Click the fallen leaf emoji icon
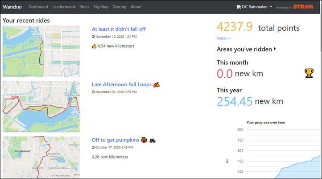 157,84
